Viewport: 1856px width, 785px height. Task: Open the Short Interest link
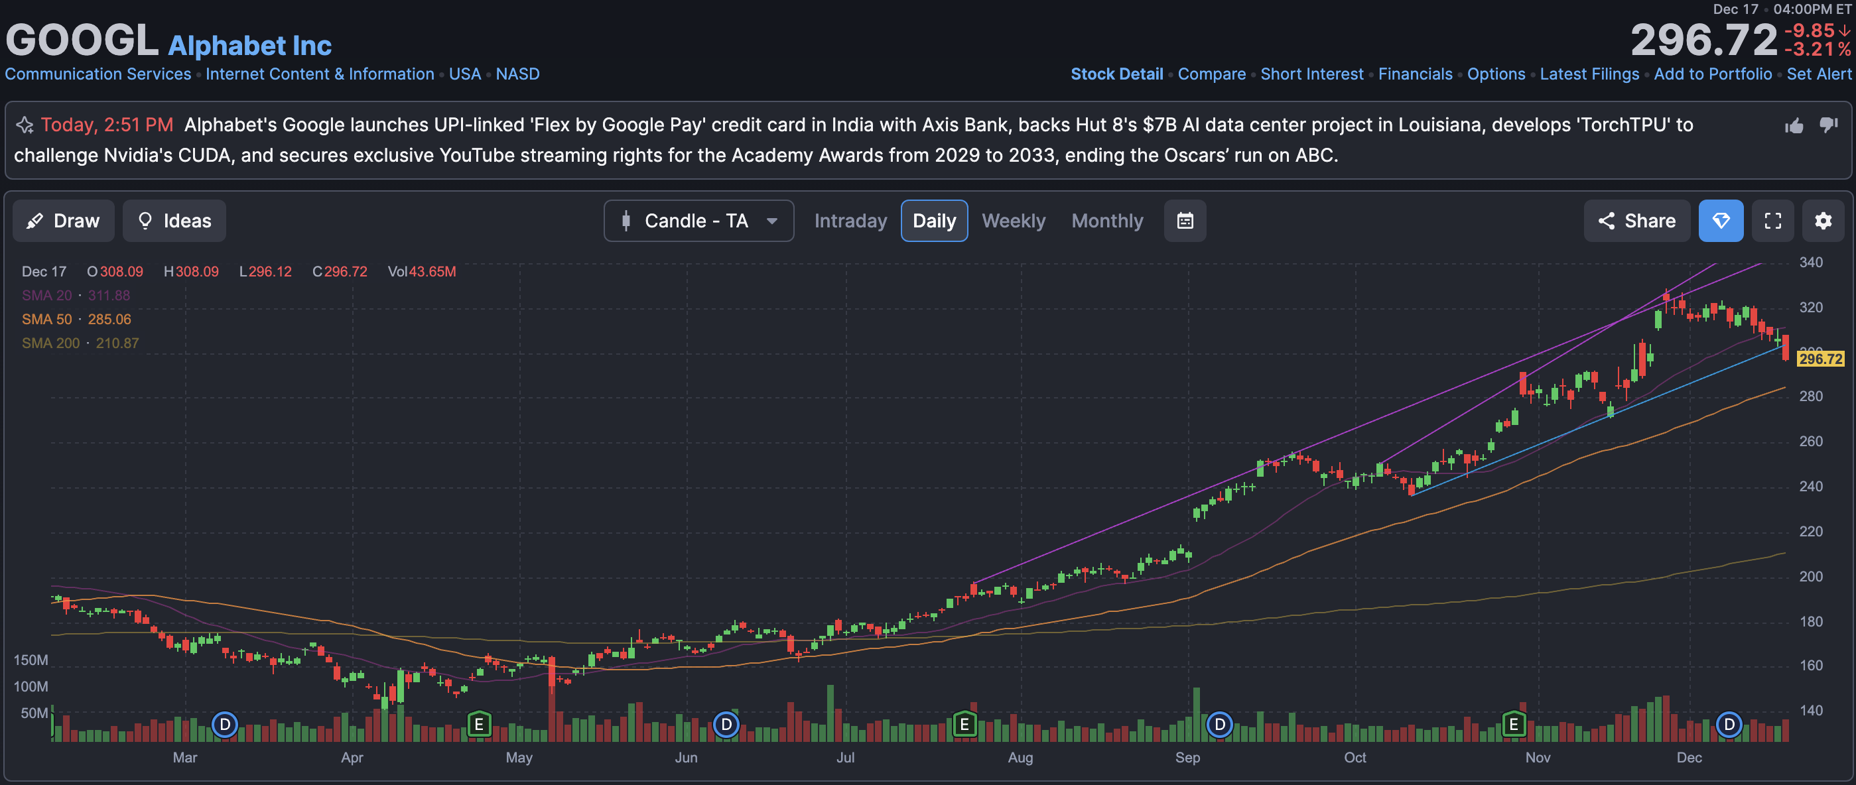[1311, 74]
